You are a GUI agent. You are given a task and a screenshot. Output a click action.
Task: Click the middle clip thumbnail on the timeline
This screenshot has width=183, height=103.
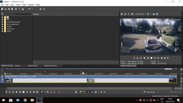click(91, 80)
